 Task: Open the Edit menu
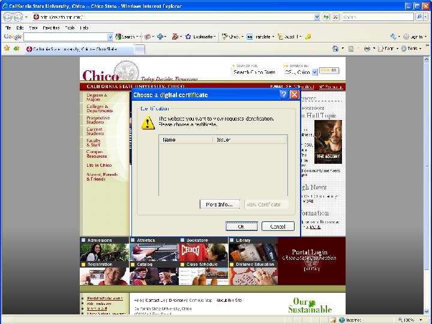coord(20,28)
